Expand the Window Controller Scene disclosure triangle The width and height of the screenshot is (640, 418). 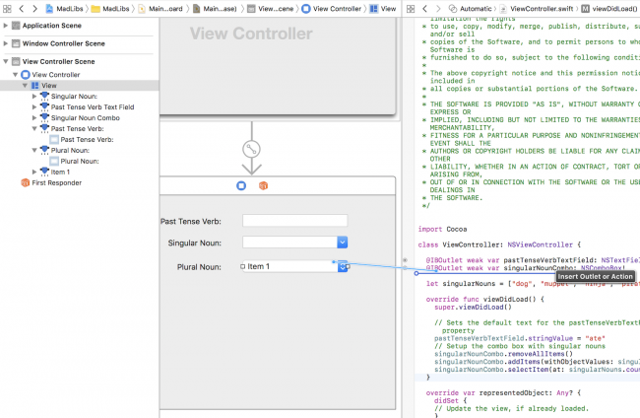coord(7,44)
